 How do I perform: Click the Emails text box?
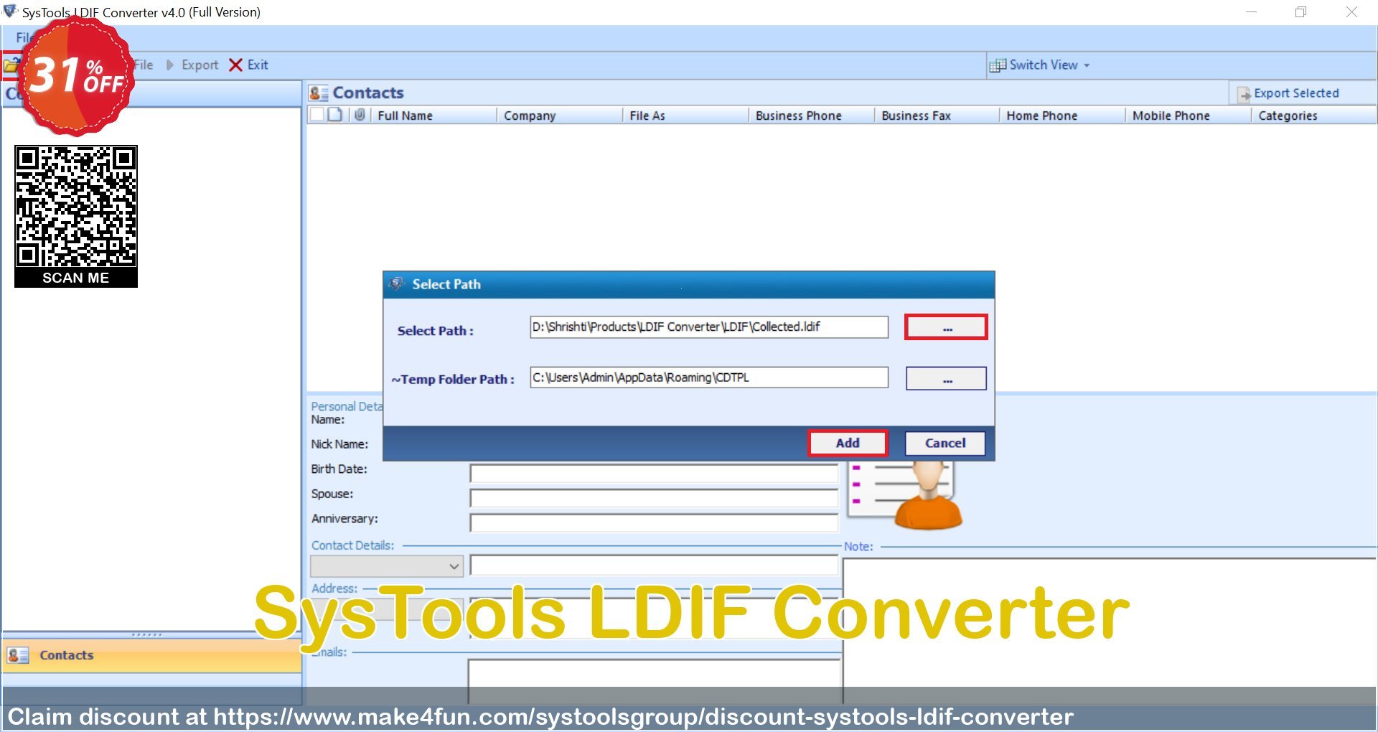(x=654, y=682)
